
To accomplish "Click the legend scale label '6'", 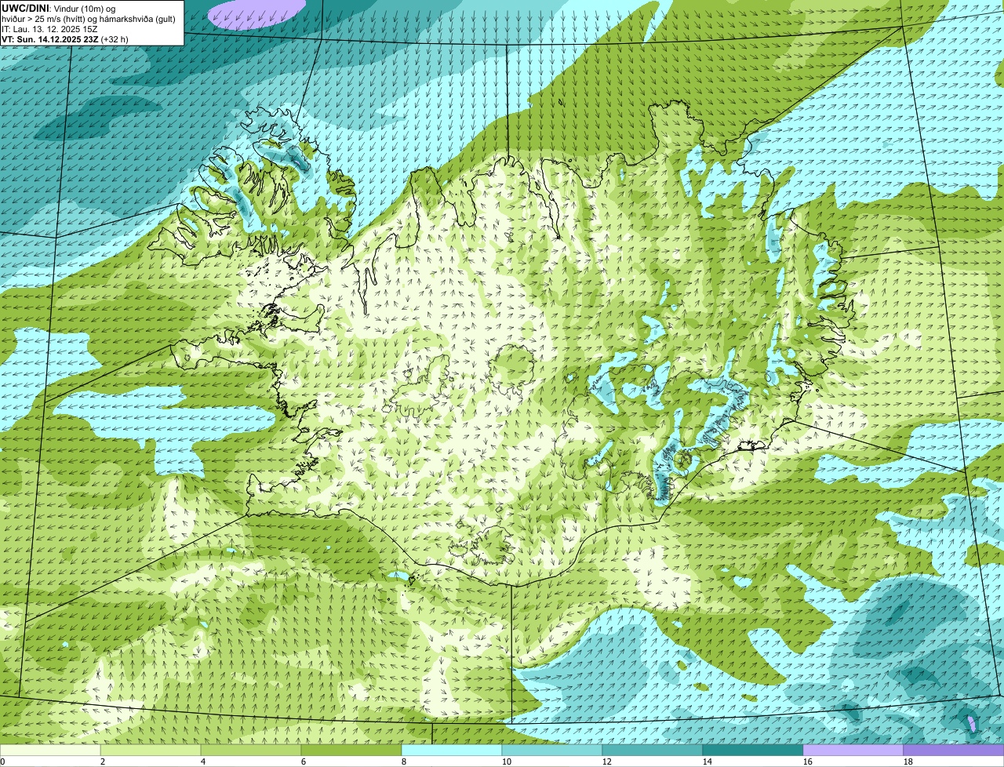I will click(304, 762).
